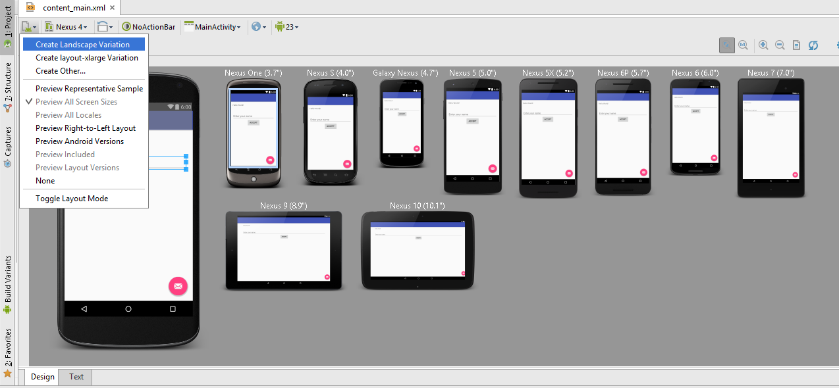Image resolution: width=839 pixels, height=388 pixels.
Task: Open the screen orientation dropdown
Action: coord(105,27)
